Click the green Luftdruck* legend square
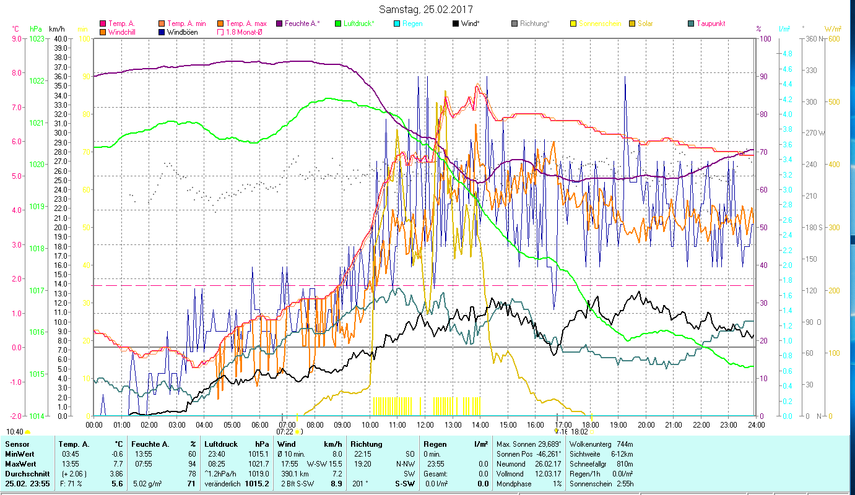 click(338, 24)
